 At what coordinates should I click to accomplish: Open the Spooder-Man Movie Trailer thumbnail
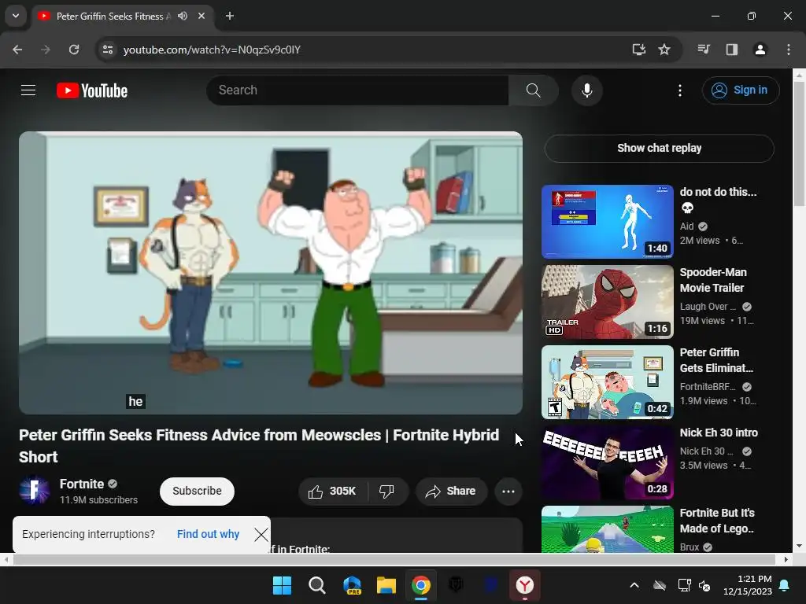tap(607, 302)
